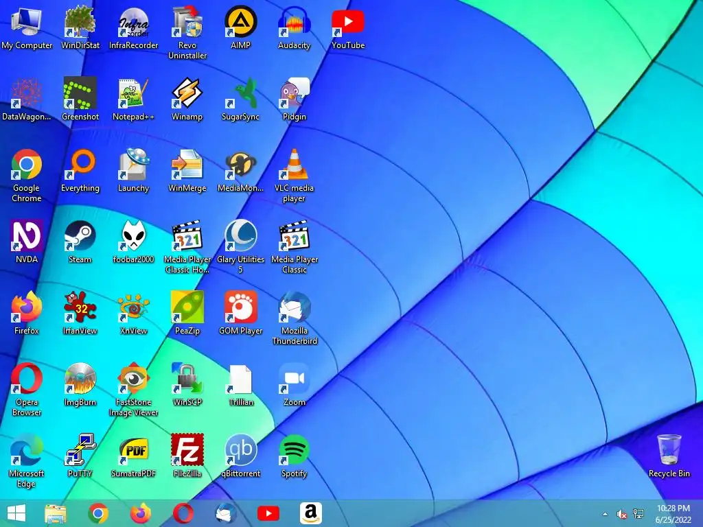Image resolution: width=703 pixels, height=527 pixels.
Task: Click the muted volume tray icon
Action: (x=621, y=514)
